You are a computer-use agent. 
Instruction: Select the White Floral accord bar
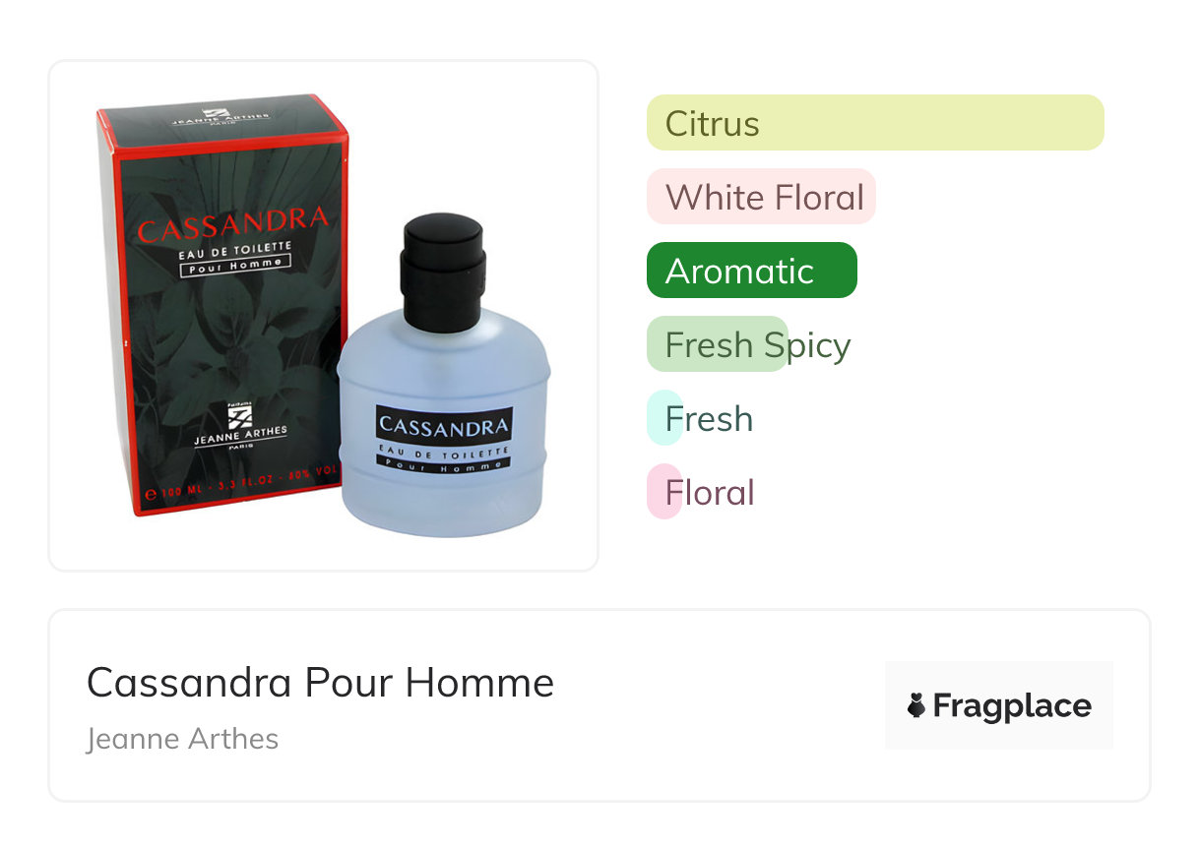(x=761, y=197)
